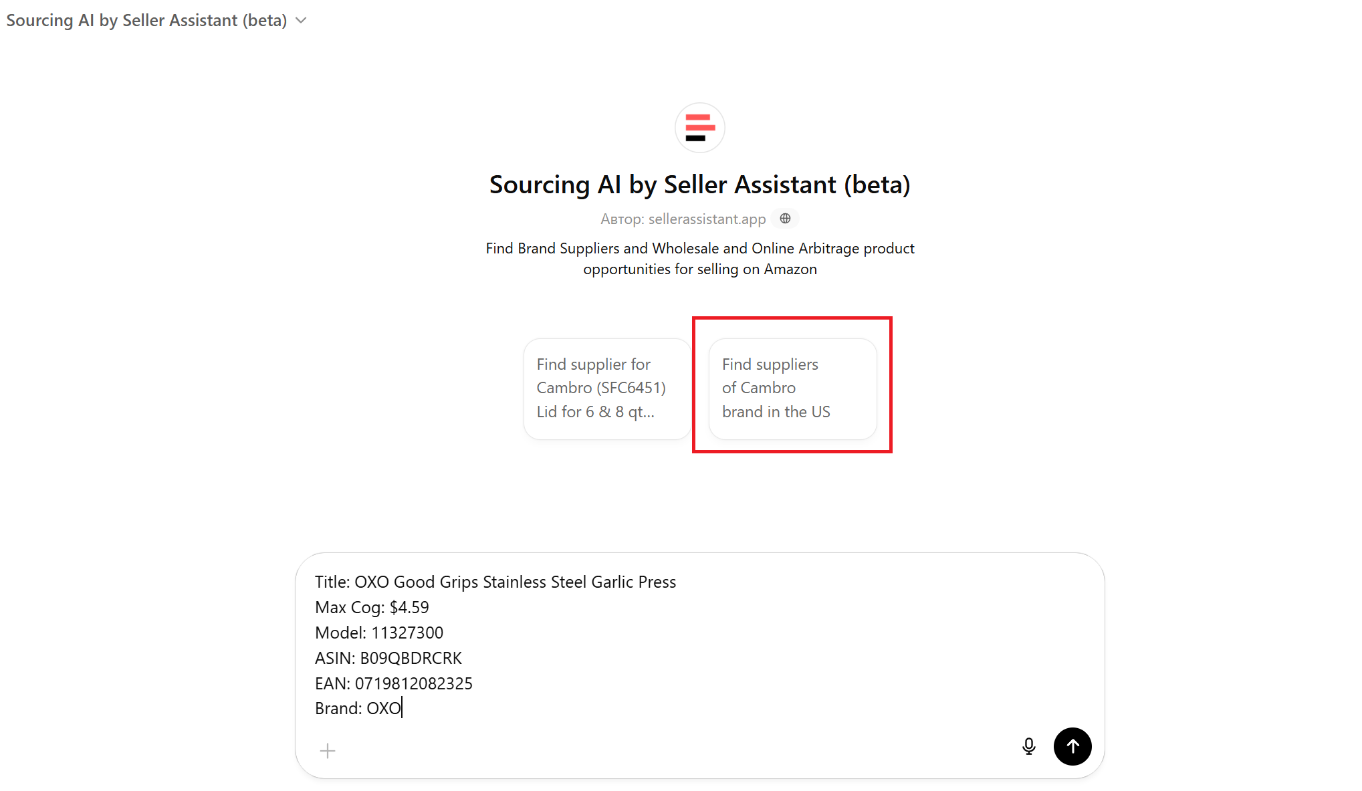Choose 'Find suppliers of Cambro brand in the US'
The width and height of the screenshot is (1362, 791).
[x=792, y=388]
